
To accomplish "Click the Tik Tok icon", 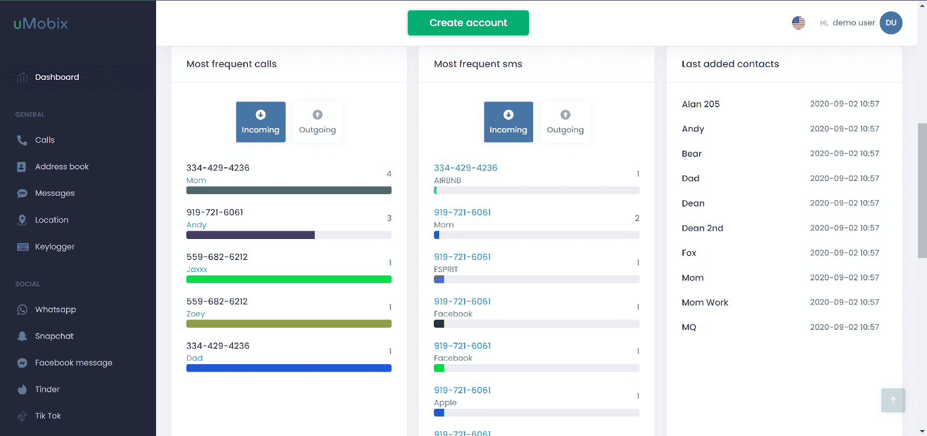I will 22,416.
